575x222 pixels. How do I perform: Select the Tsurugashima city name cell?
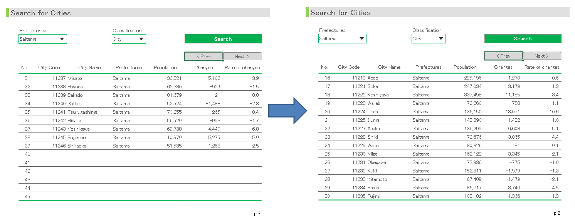click(x=82, y=112)
